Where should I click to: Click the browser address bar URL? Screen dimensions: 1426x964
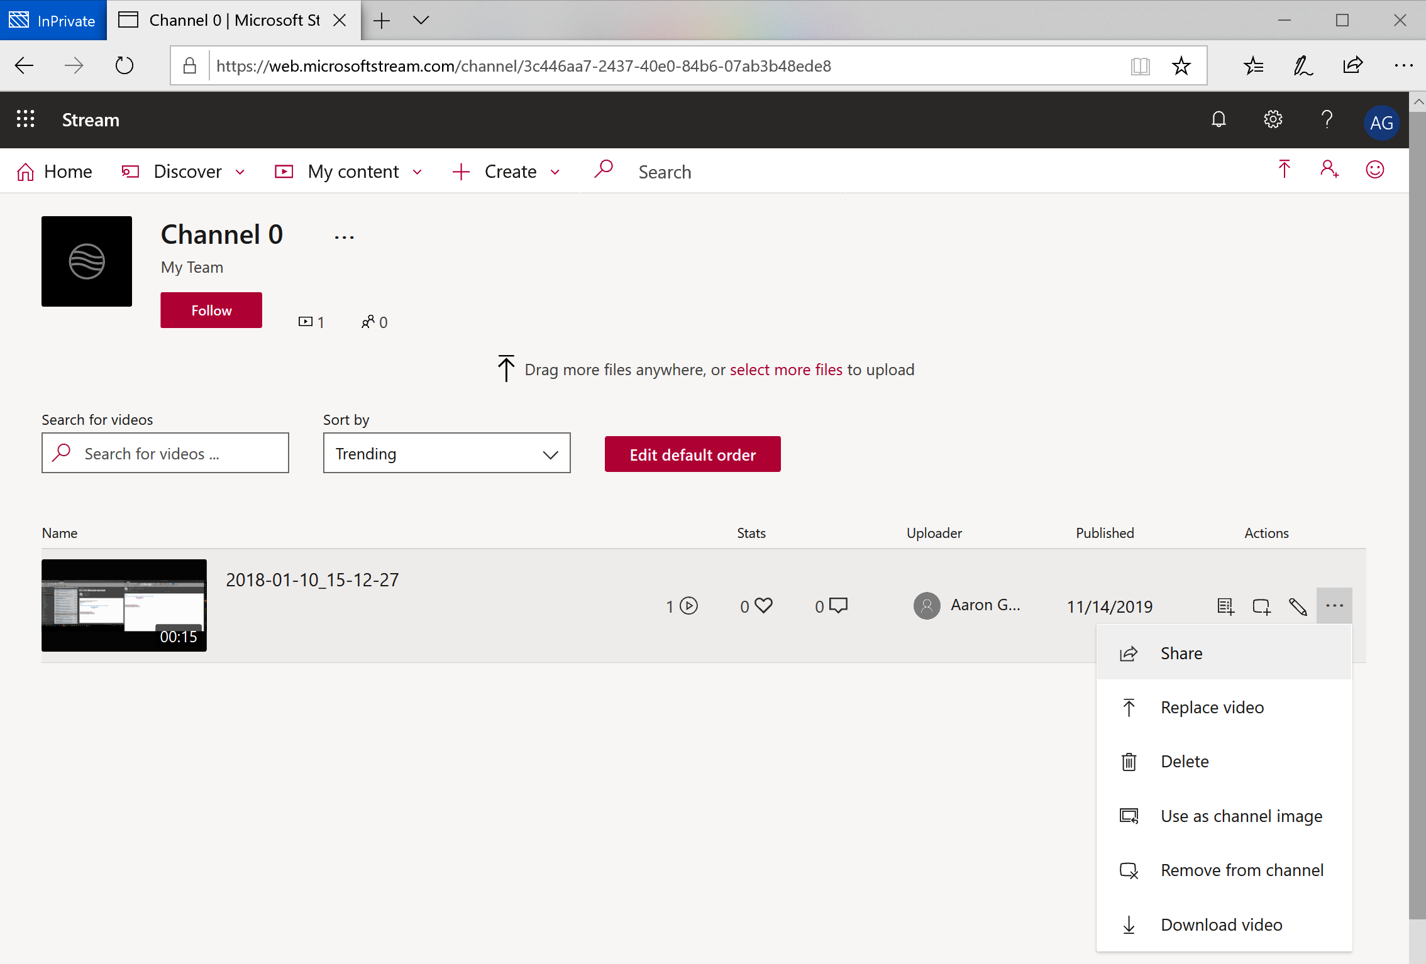click(x=524, y=65)
